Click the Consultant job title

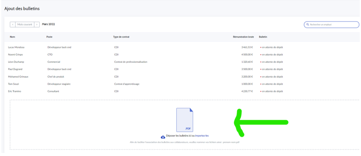(x=53, y=91)
